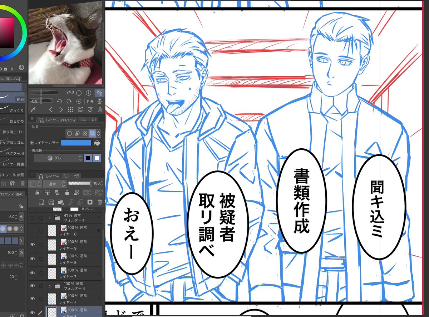Create a new raster layer
The width and height of the screenshot is (429, 317).
pyautogui.click(x=41, y=202)
